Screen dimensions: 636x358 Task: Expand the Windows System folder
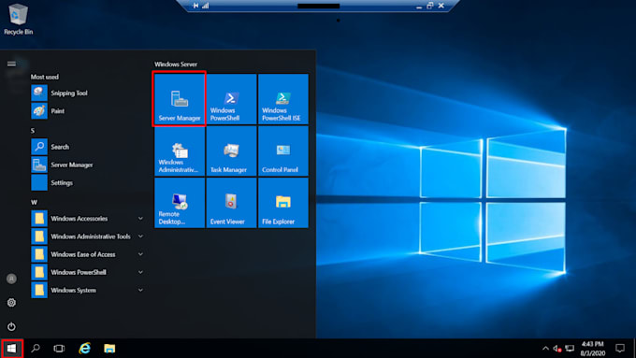pos(87,290)
